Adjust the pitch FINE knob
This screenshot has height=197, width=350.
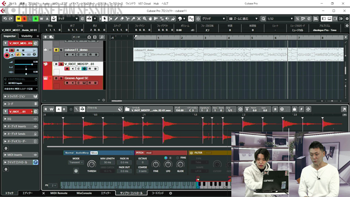(155, 165)
